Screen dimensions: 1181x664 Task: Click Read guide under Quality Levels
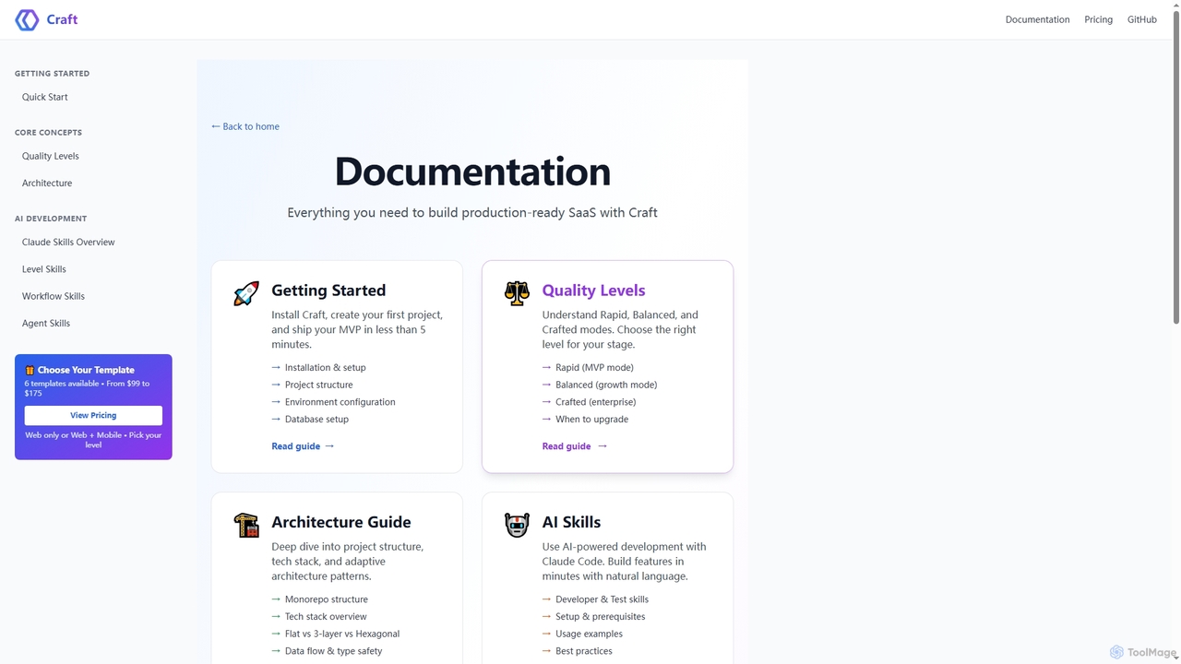(574, 446)
